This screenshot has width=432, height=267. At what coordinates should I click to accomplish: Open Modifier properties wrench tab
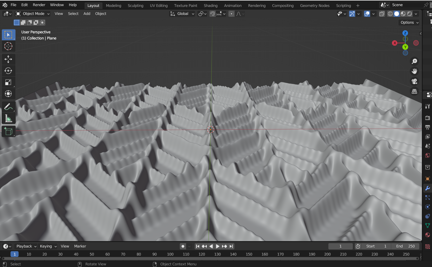click(x=427, y=188)
